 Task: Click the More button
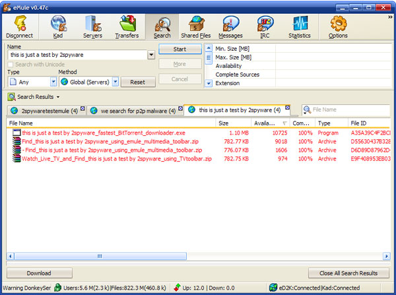(180, 64)
